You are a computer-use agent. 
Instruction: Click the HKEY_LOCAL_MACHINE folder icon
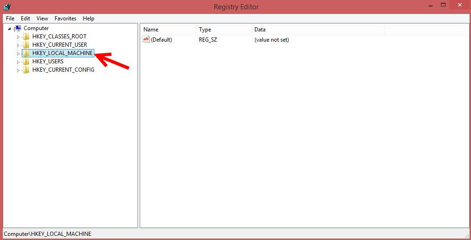26,54
